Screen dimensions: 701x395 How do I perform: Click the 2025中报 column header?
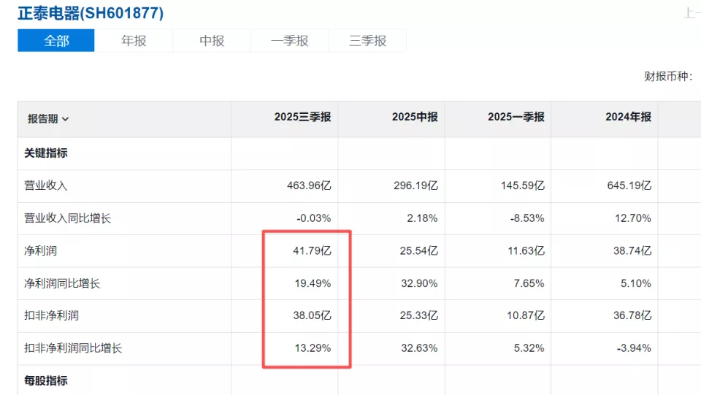pos(415,117)
